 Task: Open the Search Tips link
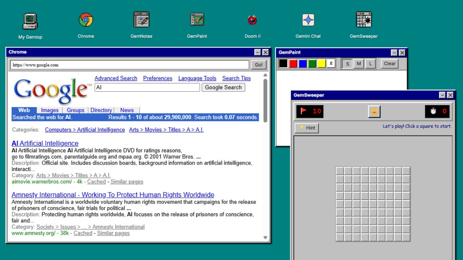(236, 78)
